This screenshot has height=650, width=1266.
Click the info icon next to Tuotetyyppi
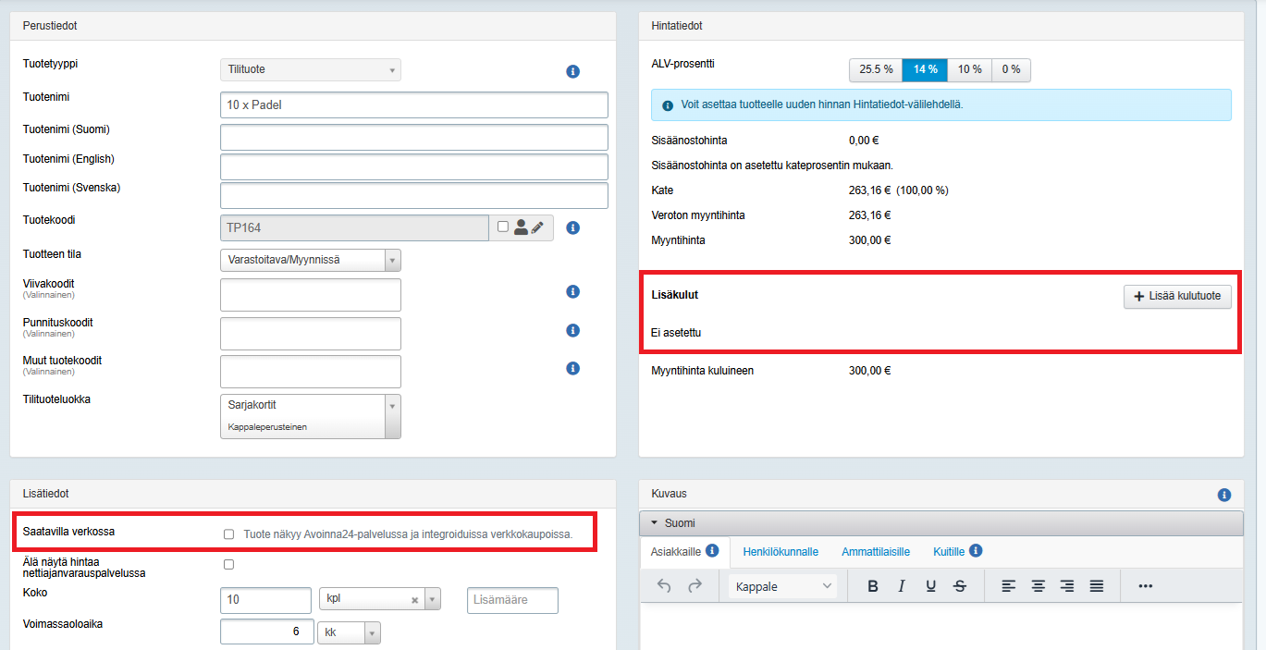pos(572,71)
